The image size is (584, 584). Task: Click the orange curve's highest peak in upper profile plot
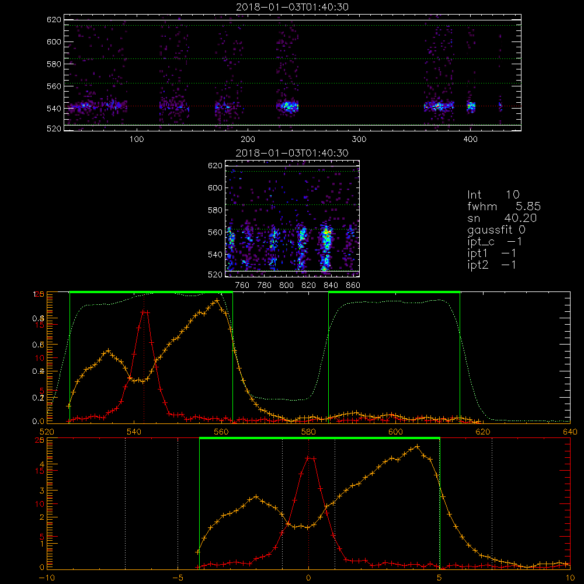click(x=217, y=300)
